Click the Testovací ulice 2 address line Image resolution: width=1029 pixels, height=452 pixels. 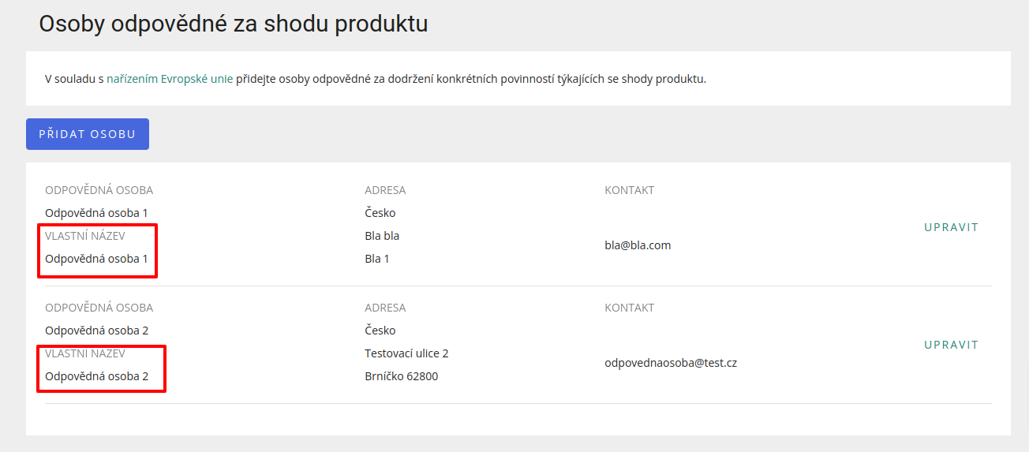[406, 353]
